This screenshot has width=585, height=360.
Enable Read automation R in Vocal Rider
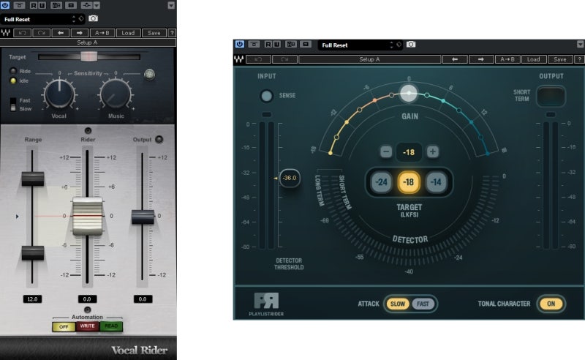[x=34, y=5]
